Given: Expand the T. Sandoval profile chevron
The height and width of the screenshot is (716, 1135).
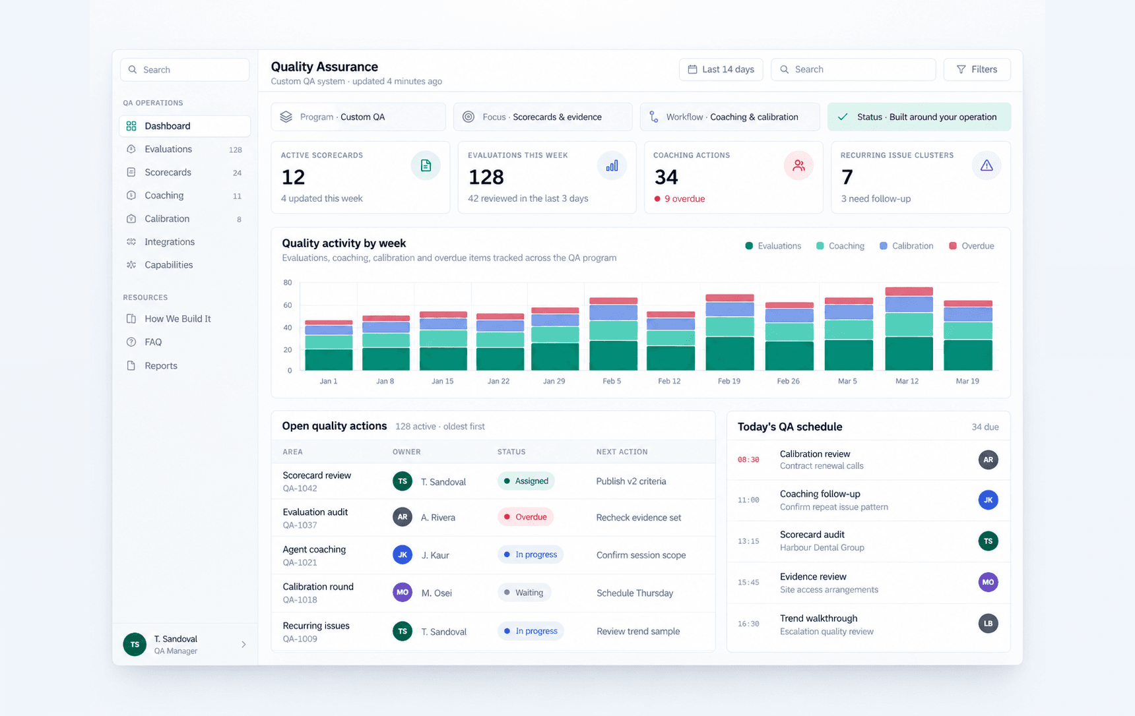Looking at the screenshot, I should tap(243, 645).
